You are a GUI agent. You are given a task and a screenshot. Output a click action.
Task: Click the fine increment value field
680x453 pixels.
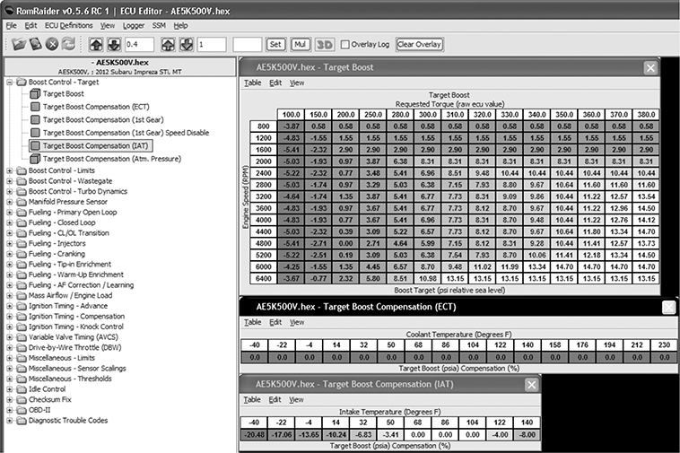(x=139, y=43)
